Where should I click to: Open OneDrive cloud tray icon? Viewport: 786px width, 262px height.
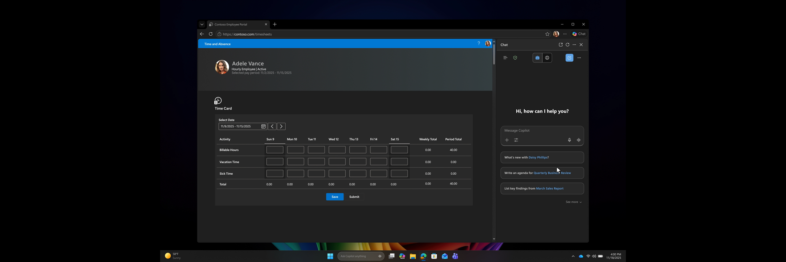(x=581, y=256)
